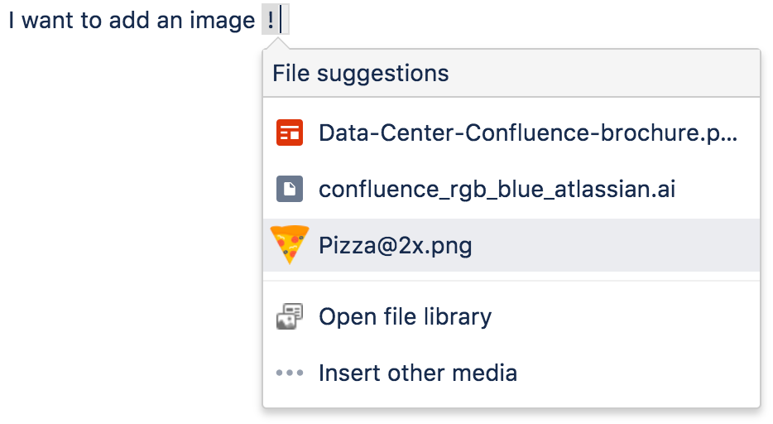Open file library
The width and height of the screenshot is (773, 424).
point(511,316)
